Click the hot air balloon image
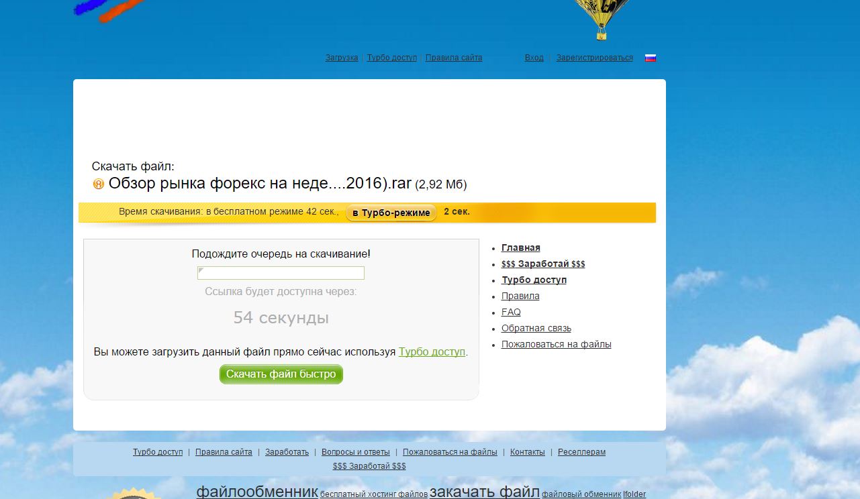 coord(601,19)
